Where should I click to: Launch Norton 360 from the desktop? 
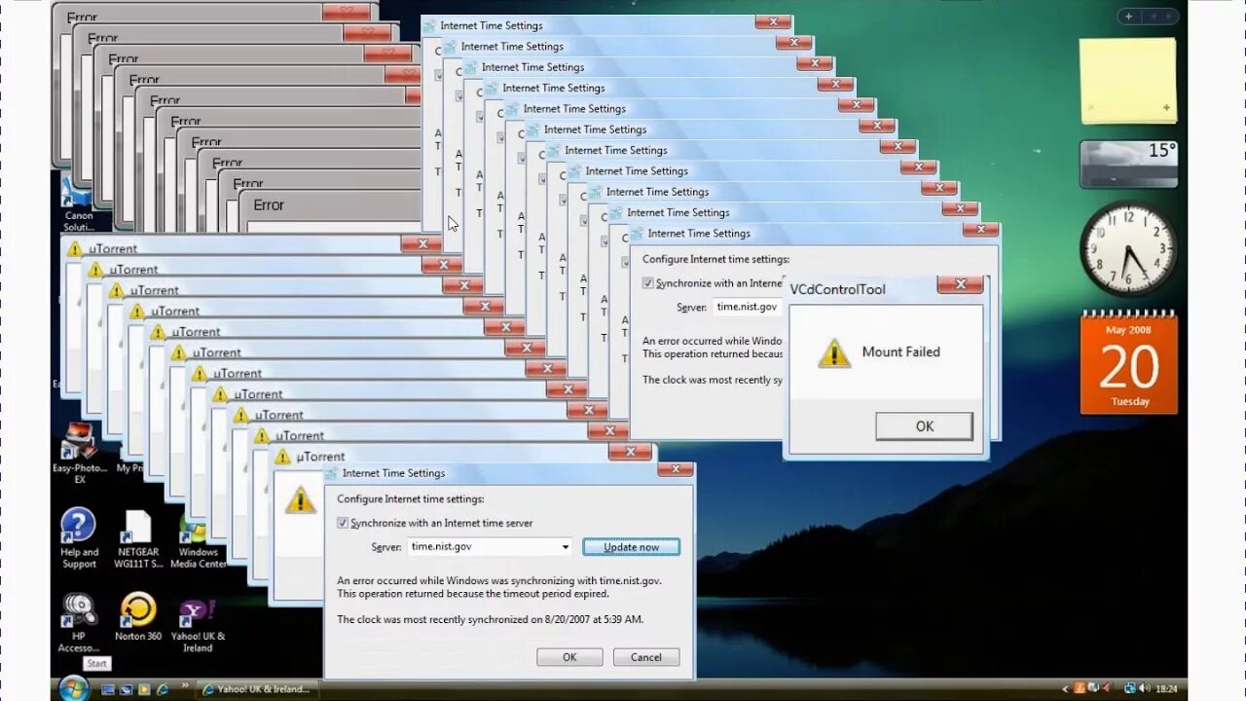click(138, 616)
